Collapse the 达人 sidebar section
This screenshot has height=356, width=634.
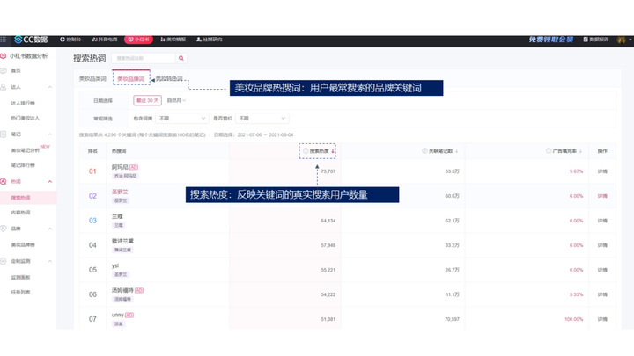click(49, 87)
